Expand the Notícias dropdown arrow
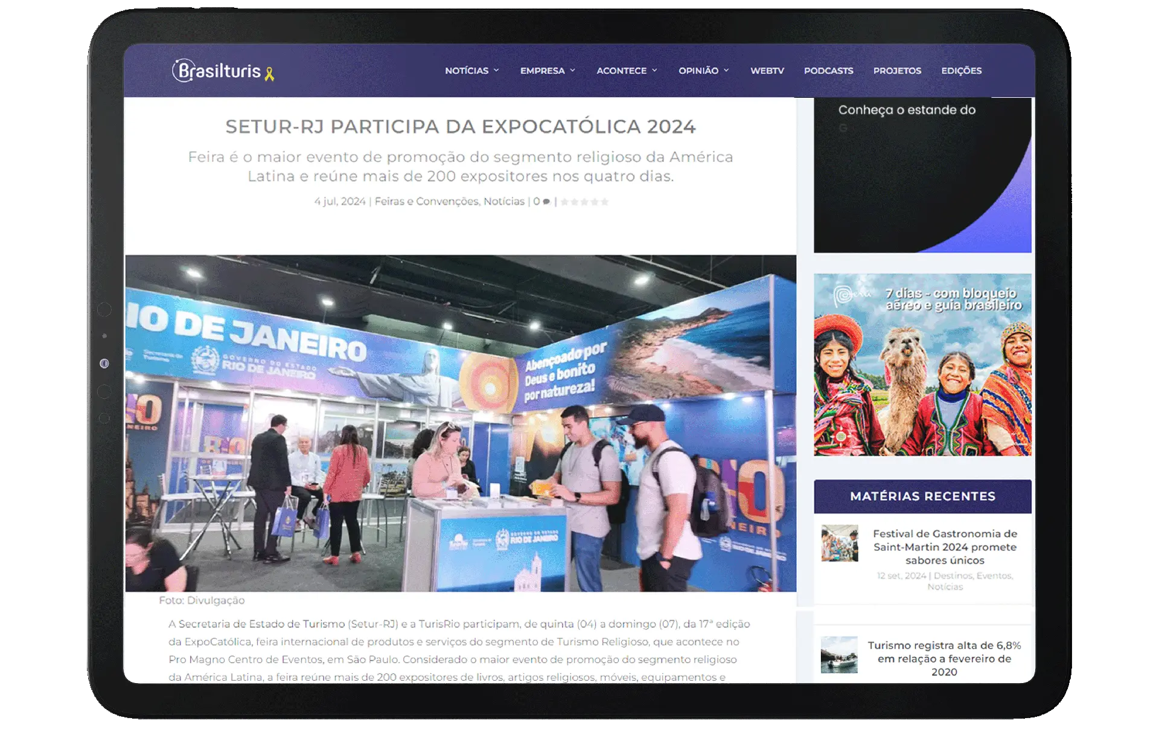This screenshot has height=729, width=1159. click(x=496, y=71)
